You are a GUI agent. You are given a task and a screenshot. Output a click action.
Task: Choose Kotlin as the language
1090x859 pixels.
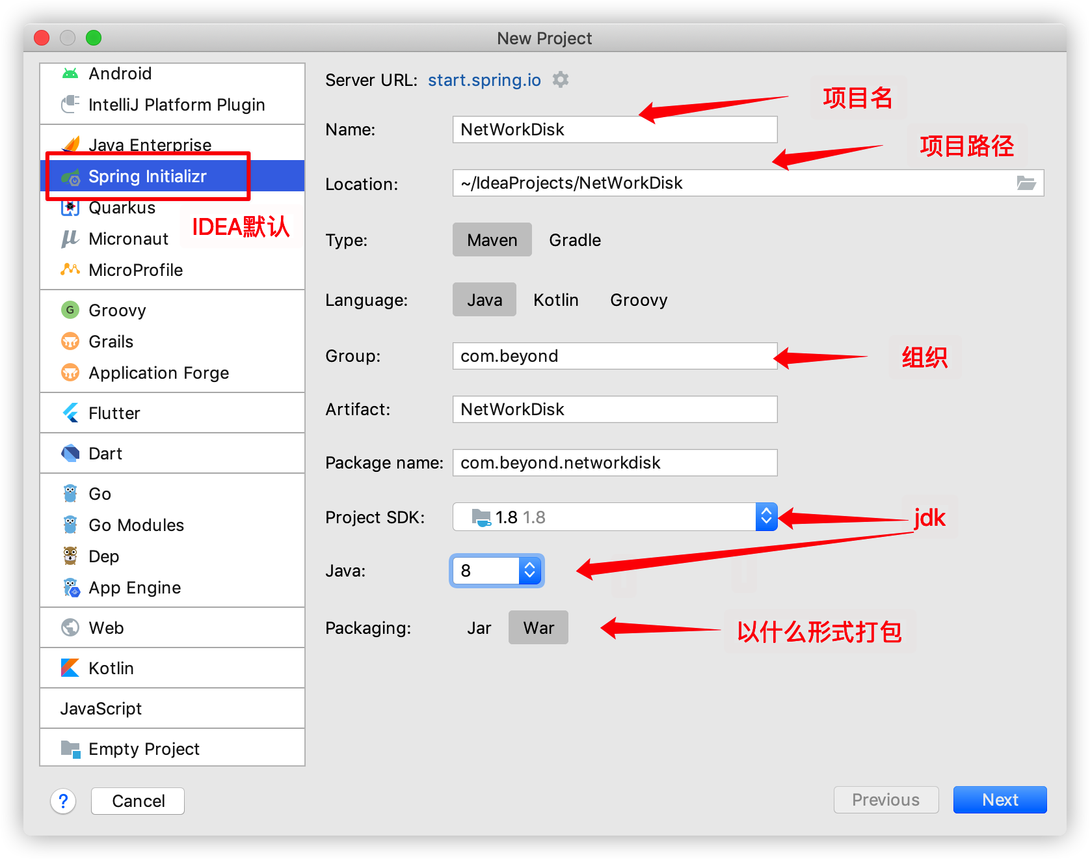pos(556,300)
